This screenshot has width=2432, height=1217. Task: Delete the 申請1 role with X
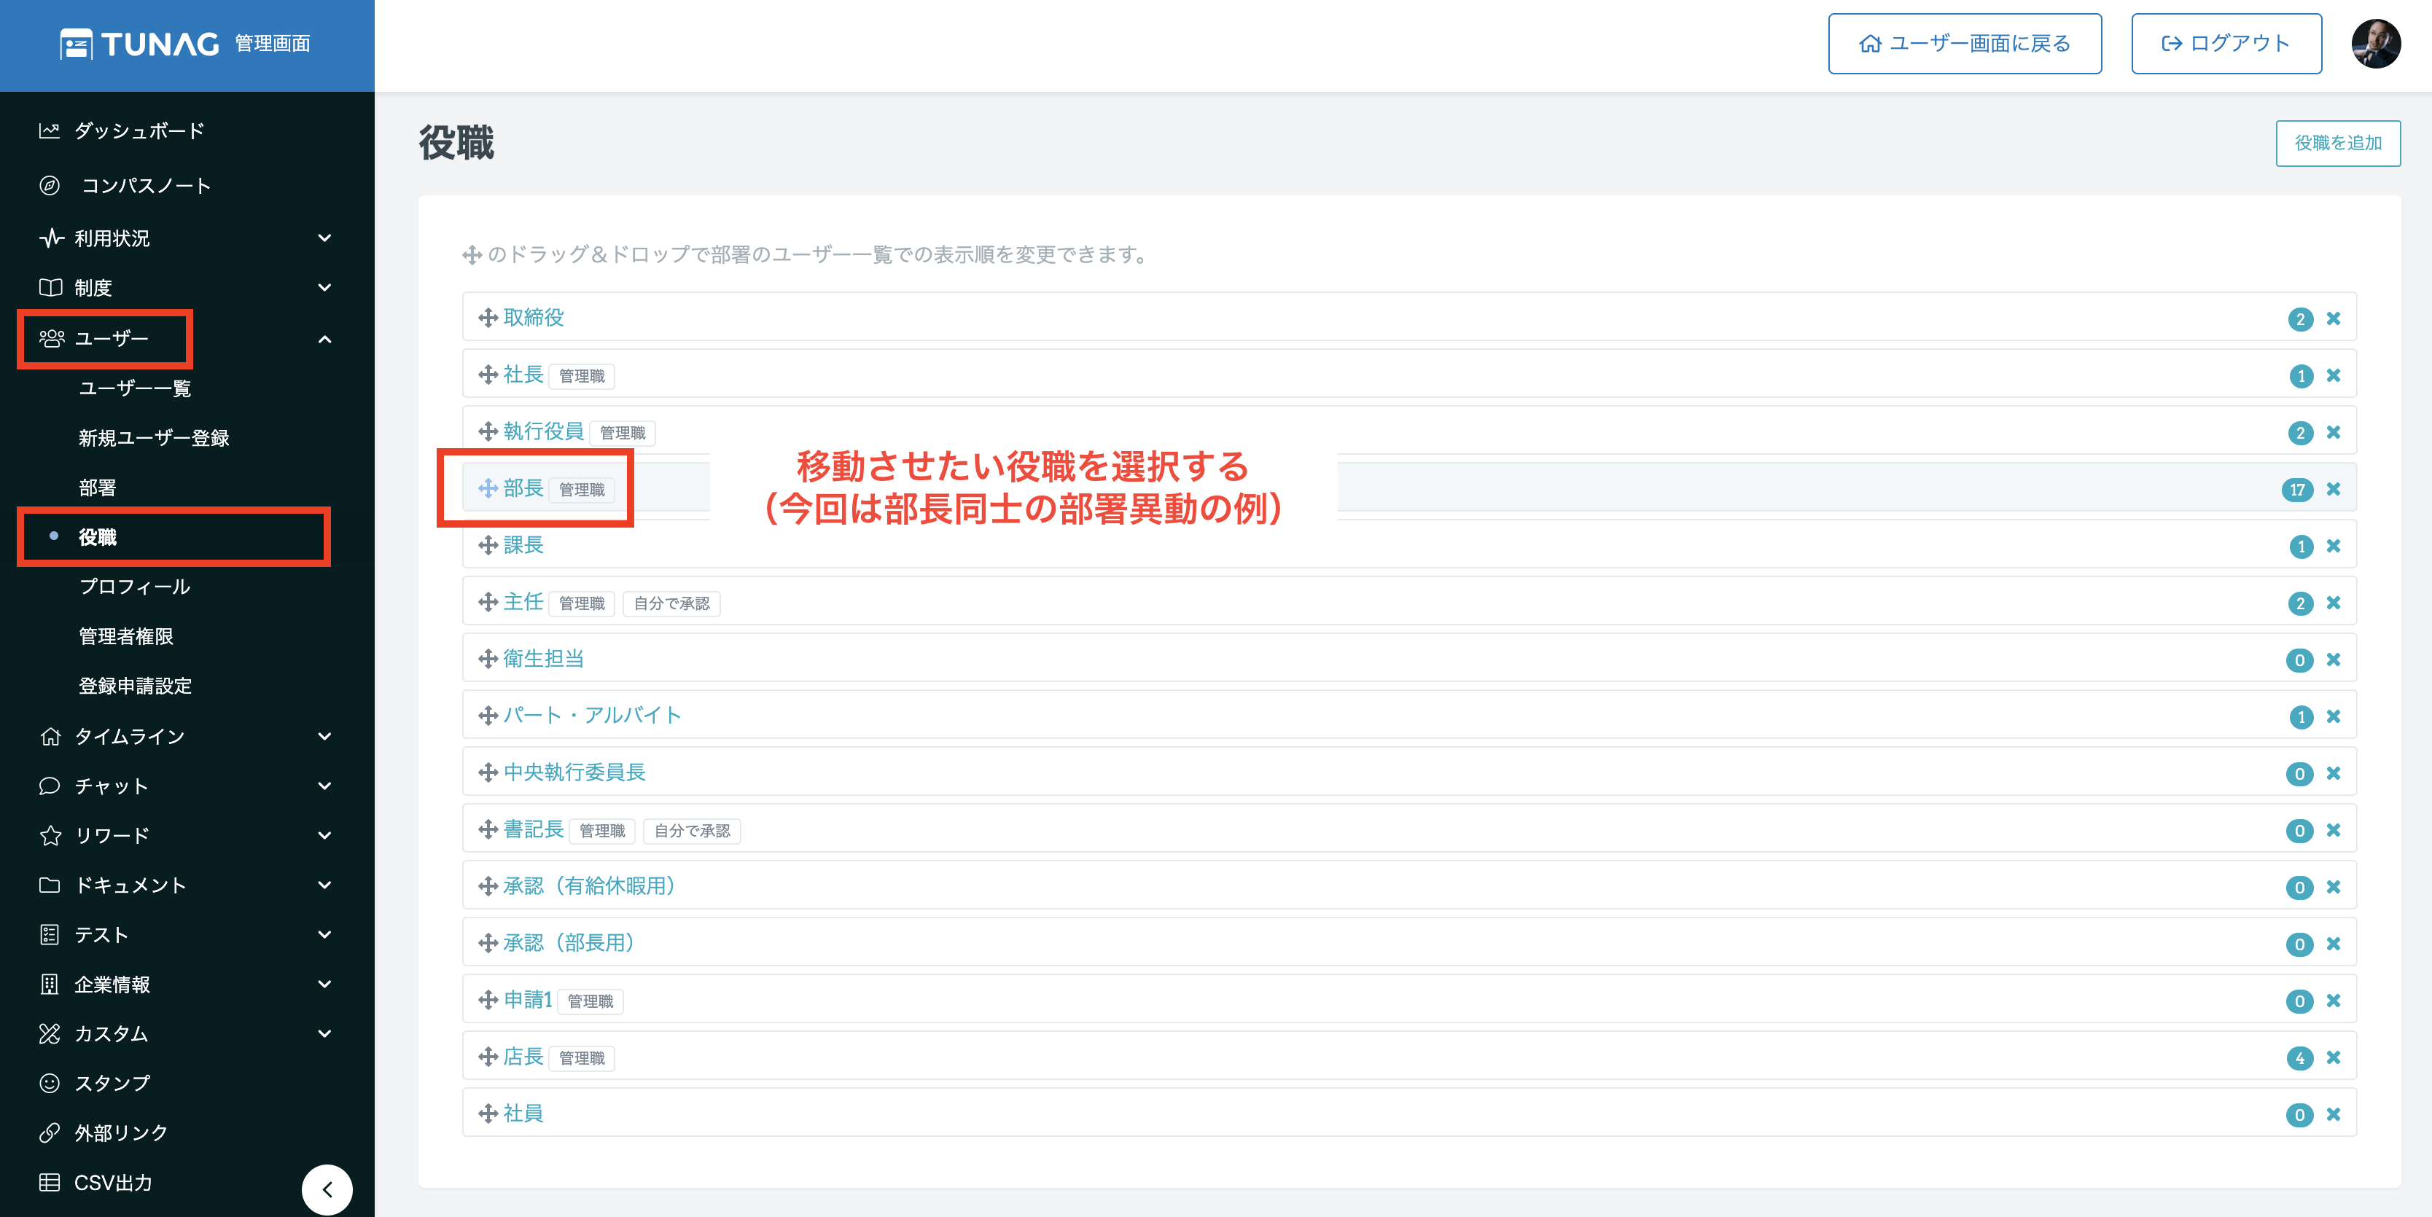point(2333,1001)
